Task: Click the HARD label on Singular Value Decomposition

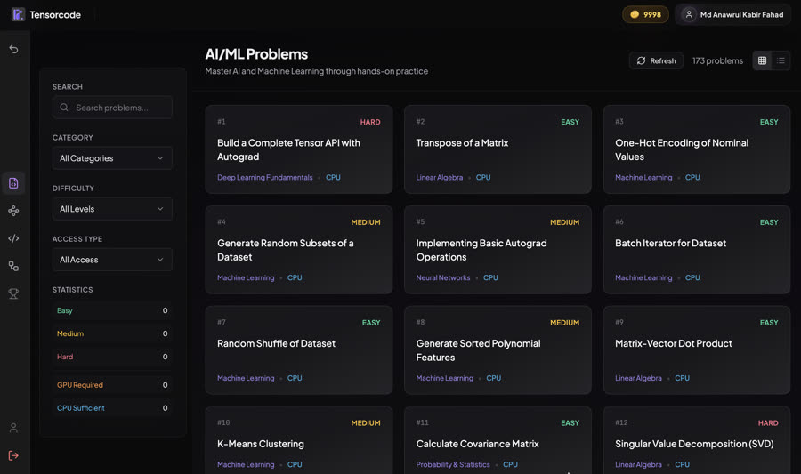Action: (768, 423)
